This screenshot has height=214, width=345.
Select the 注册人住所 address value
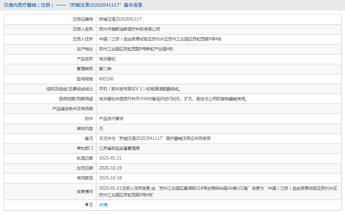tap(160, 39)
